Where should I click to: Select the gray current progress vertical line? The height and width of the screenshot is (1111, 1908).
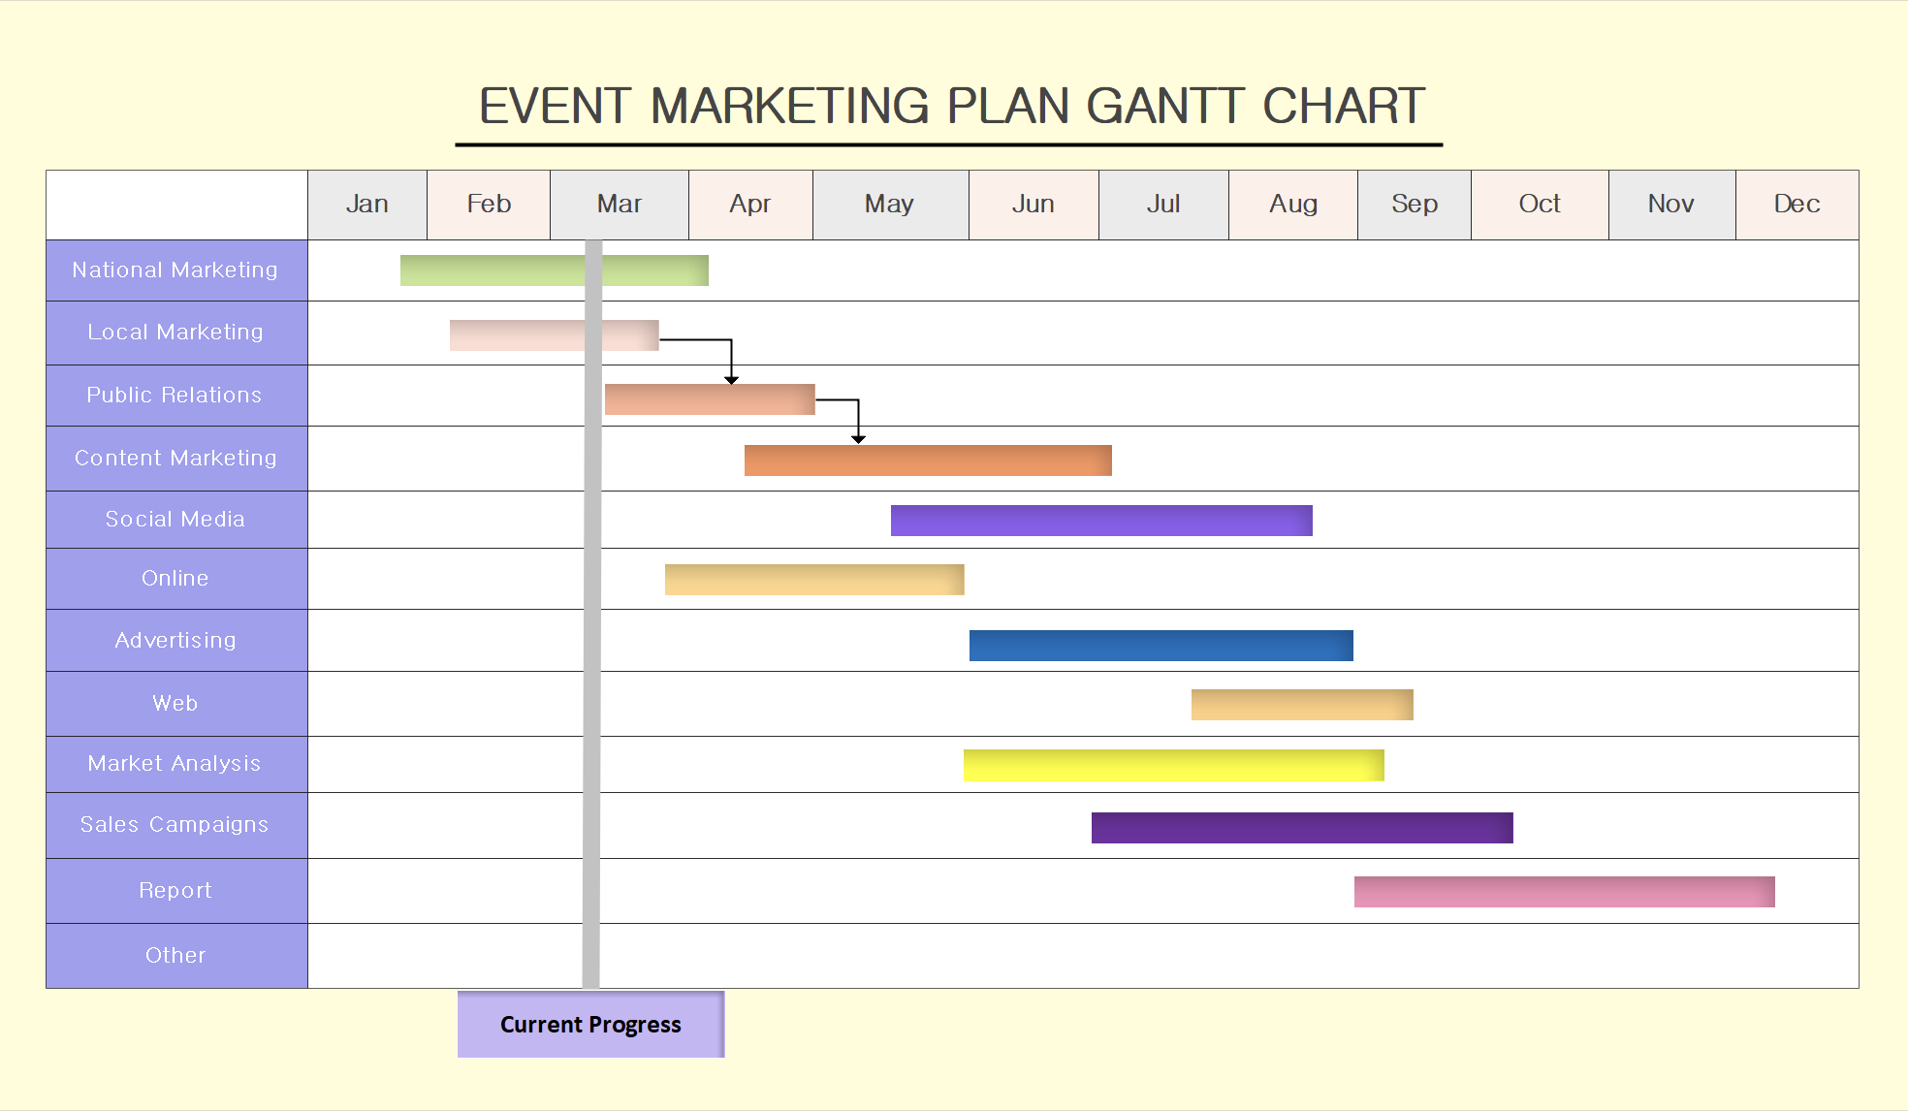591,679
